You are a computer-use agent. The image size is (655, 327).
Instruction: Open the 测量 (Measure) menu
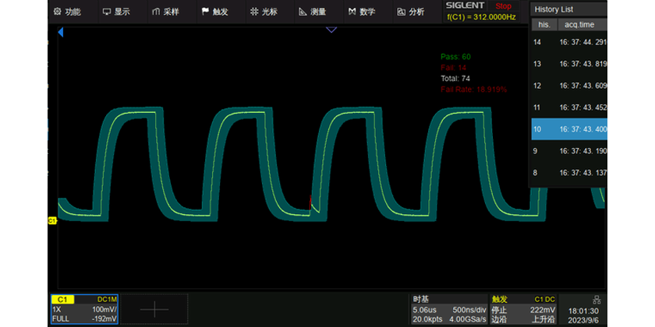pyautogui.click(x=312, y=12)
